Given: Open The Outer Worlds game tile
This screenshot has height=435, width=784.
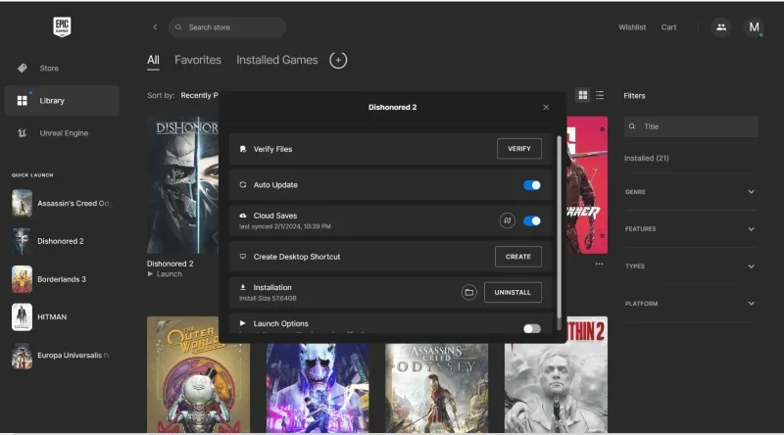Looking at the screenshot, I should pyautogui.click(x=198, y=374).
